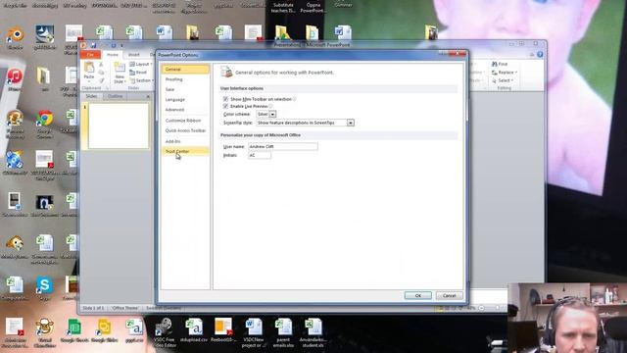This screenshot has width=627, height=353.
Task: Open Reeboot03 desktop file icon
Action: [223, 330]
